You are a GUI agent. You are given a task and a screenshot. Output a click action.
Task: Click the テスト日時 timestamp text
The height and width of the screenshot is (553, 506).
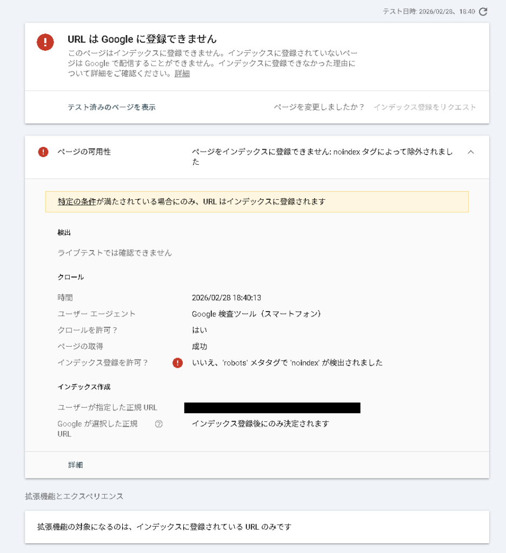point(429,11)
